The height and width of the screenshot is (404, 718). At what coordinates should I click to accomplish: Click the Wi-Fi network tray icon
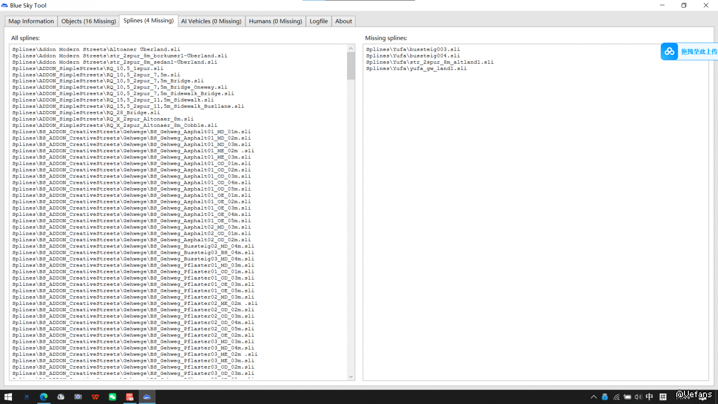coord(616,397)
